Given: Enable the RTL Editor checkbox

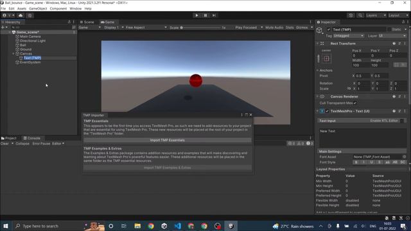Looking at the screenshot, I should (x=402, y=121).
